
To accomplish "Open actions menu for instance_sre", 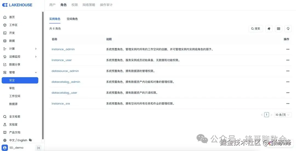I will click(288, 103).
